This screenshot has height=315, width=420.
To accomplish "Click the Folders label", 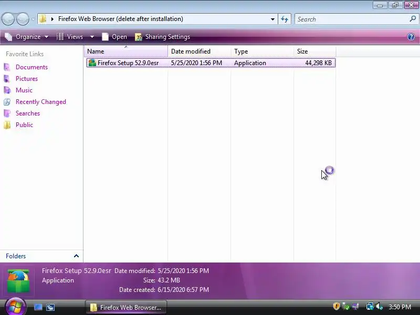I will (x=16, y=256).
